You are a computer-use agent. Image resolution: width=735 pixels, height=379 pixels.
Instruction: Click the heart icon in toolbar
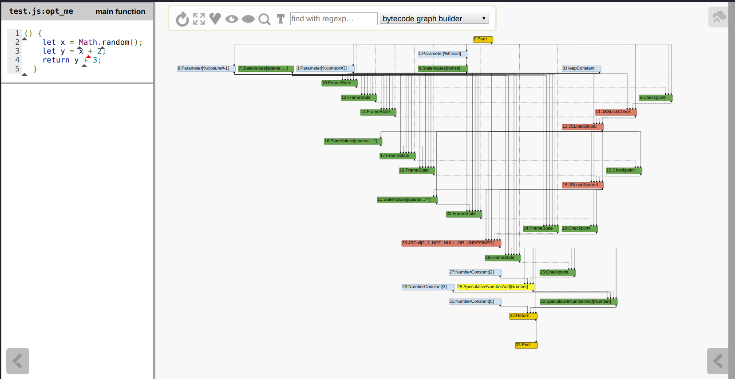[215, 19]
